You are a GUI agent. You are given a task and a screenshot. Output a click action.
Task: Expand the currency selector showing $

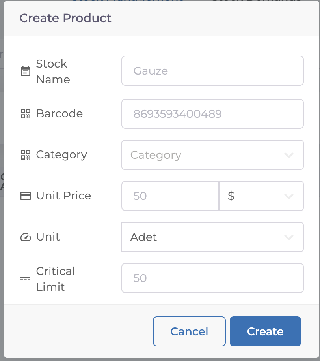pos(256,196)
